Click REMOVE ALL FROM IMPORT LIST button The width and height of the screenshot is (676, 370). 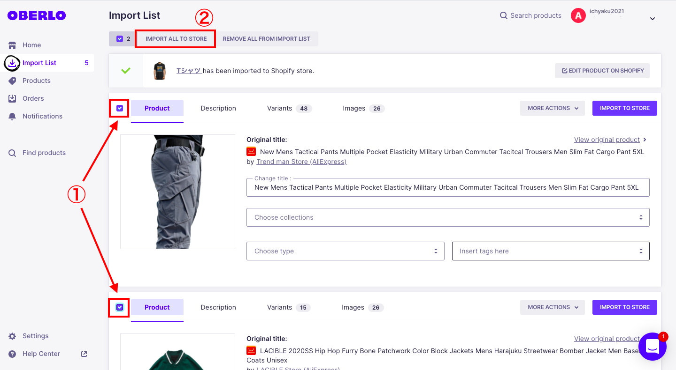tap(267, 39)
